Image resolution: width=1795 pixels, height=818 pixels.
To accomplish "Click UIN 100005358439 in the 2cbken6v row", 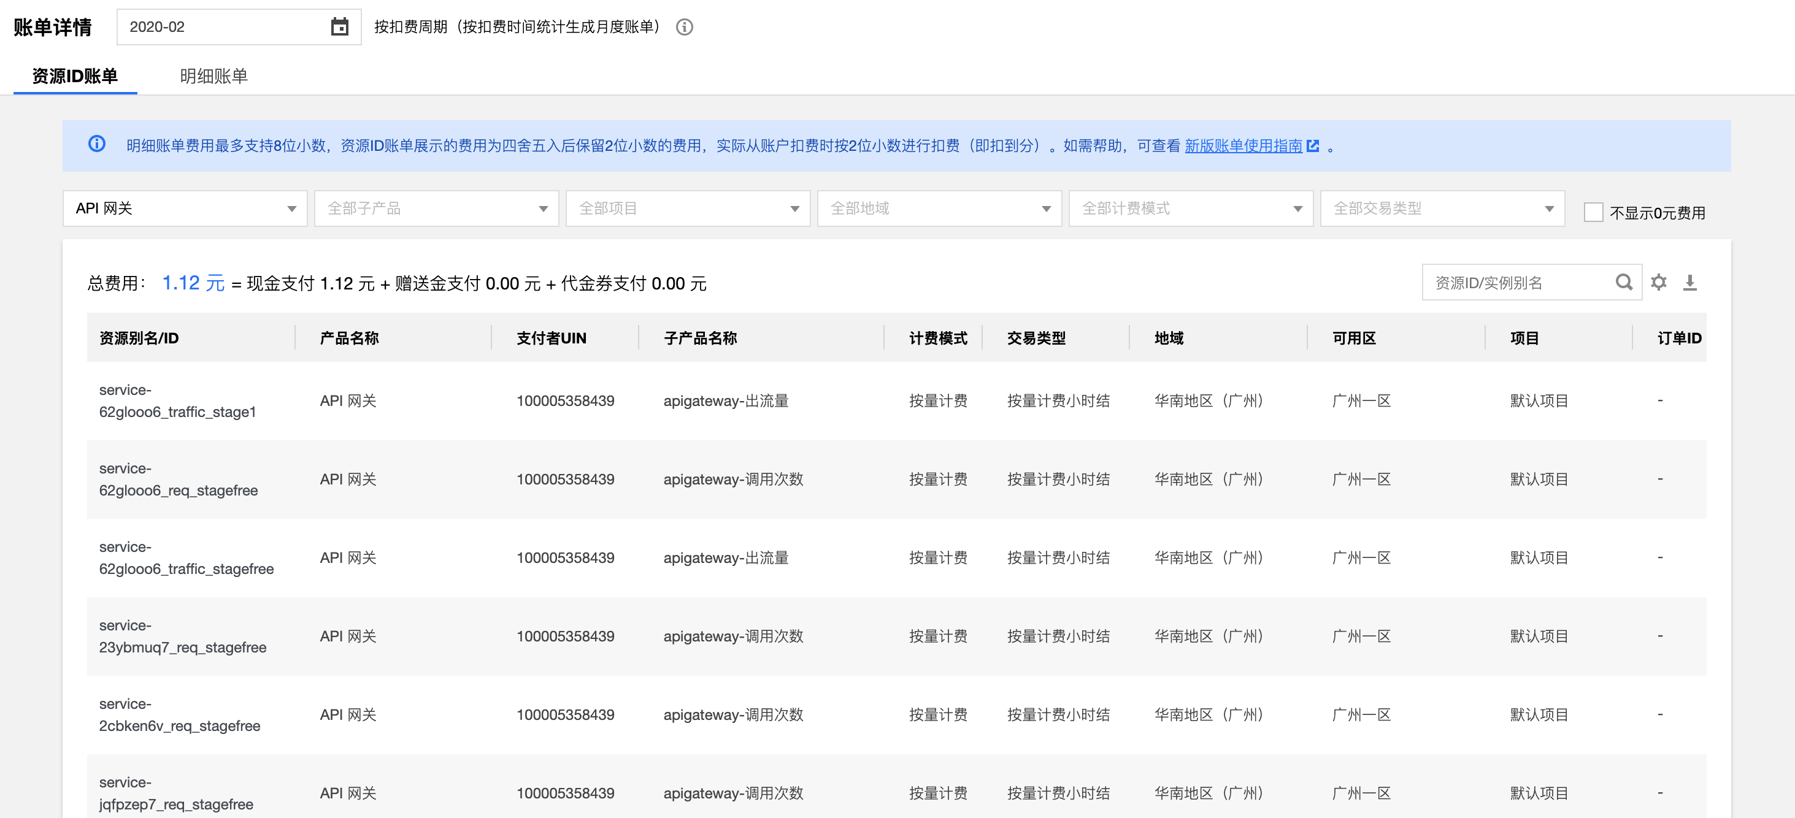I will coord(565,715).
